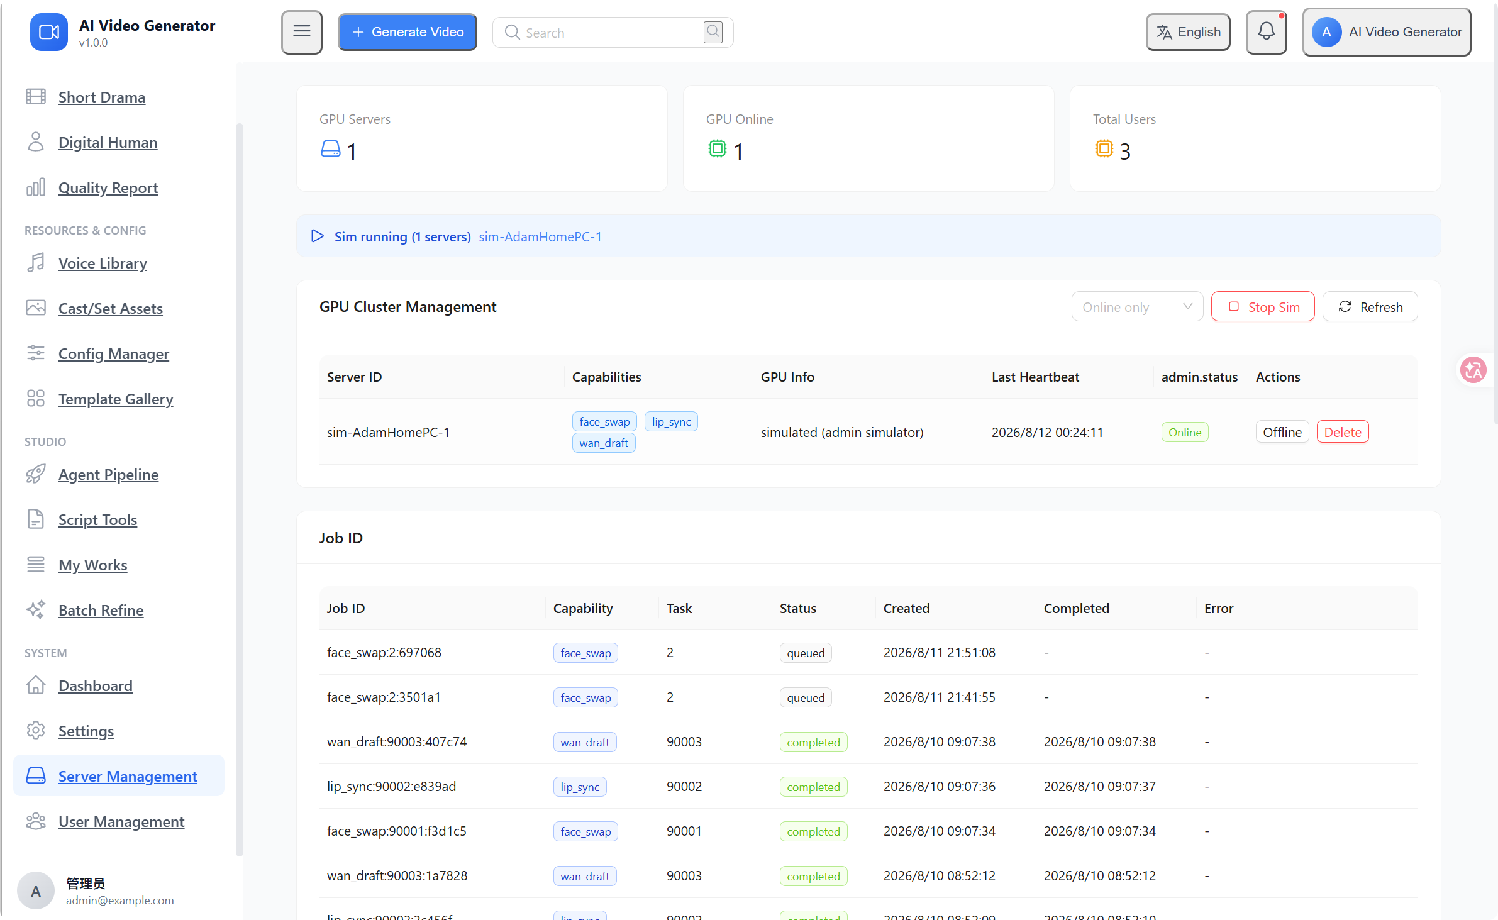Click the Online status tag

point(1185,432)
